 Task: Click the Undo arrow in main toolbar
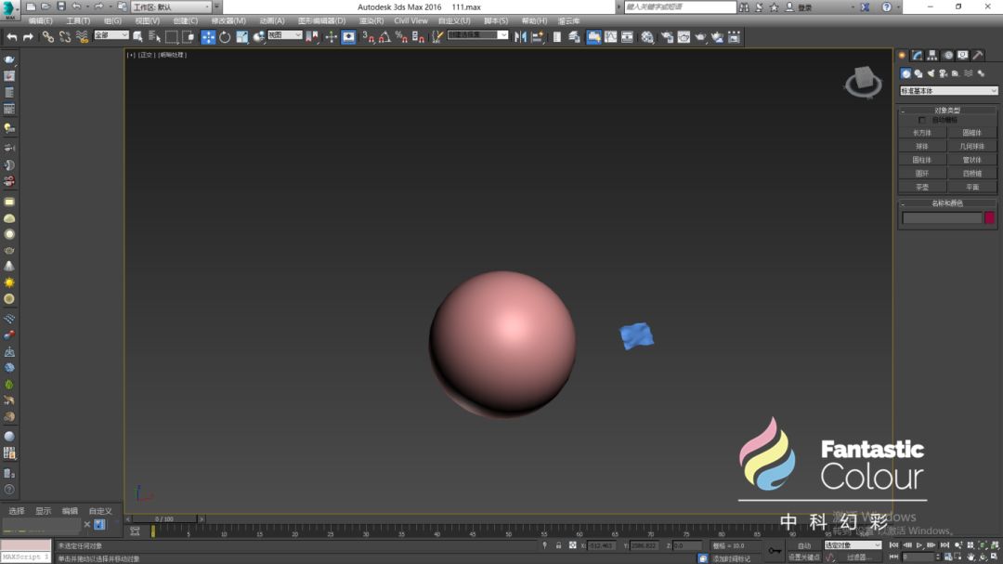(12, 37)
